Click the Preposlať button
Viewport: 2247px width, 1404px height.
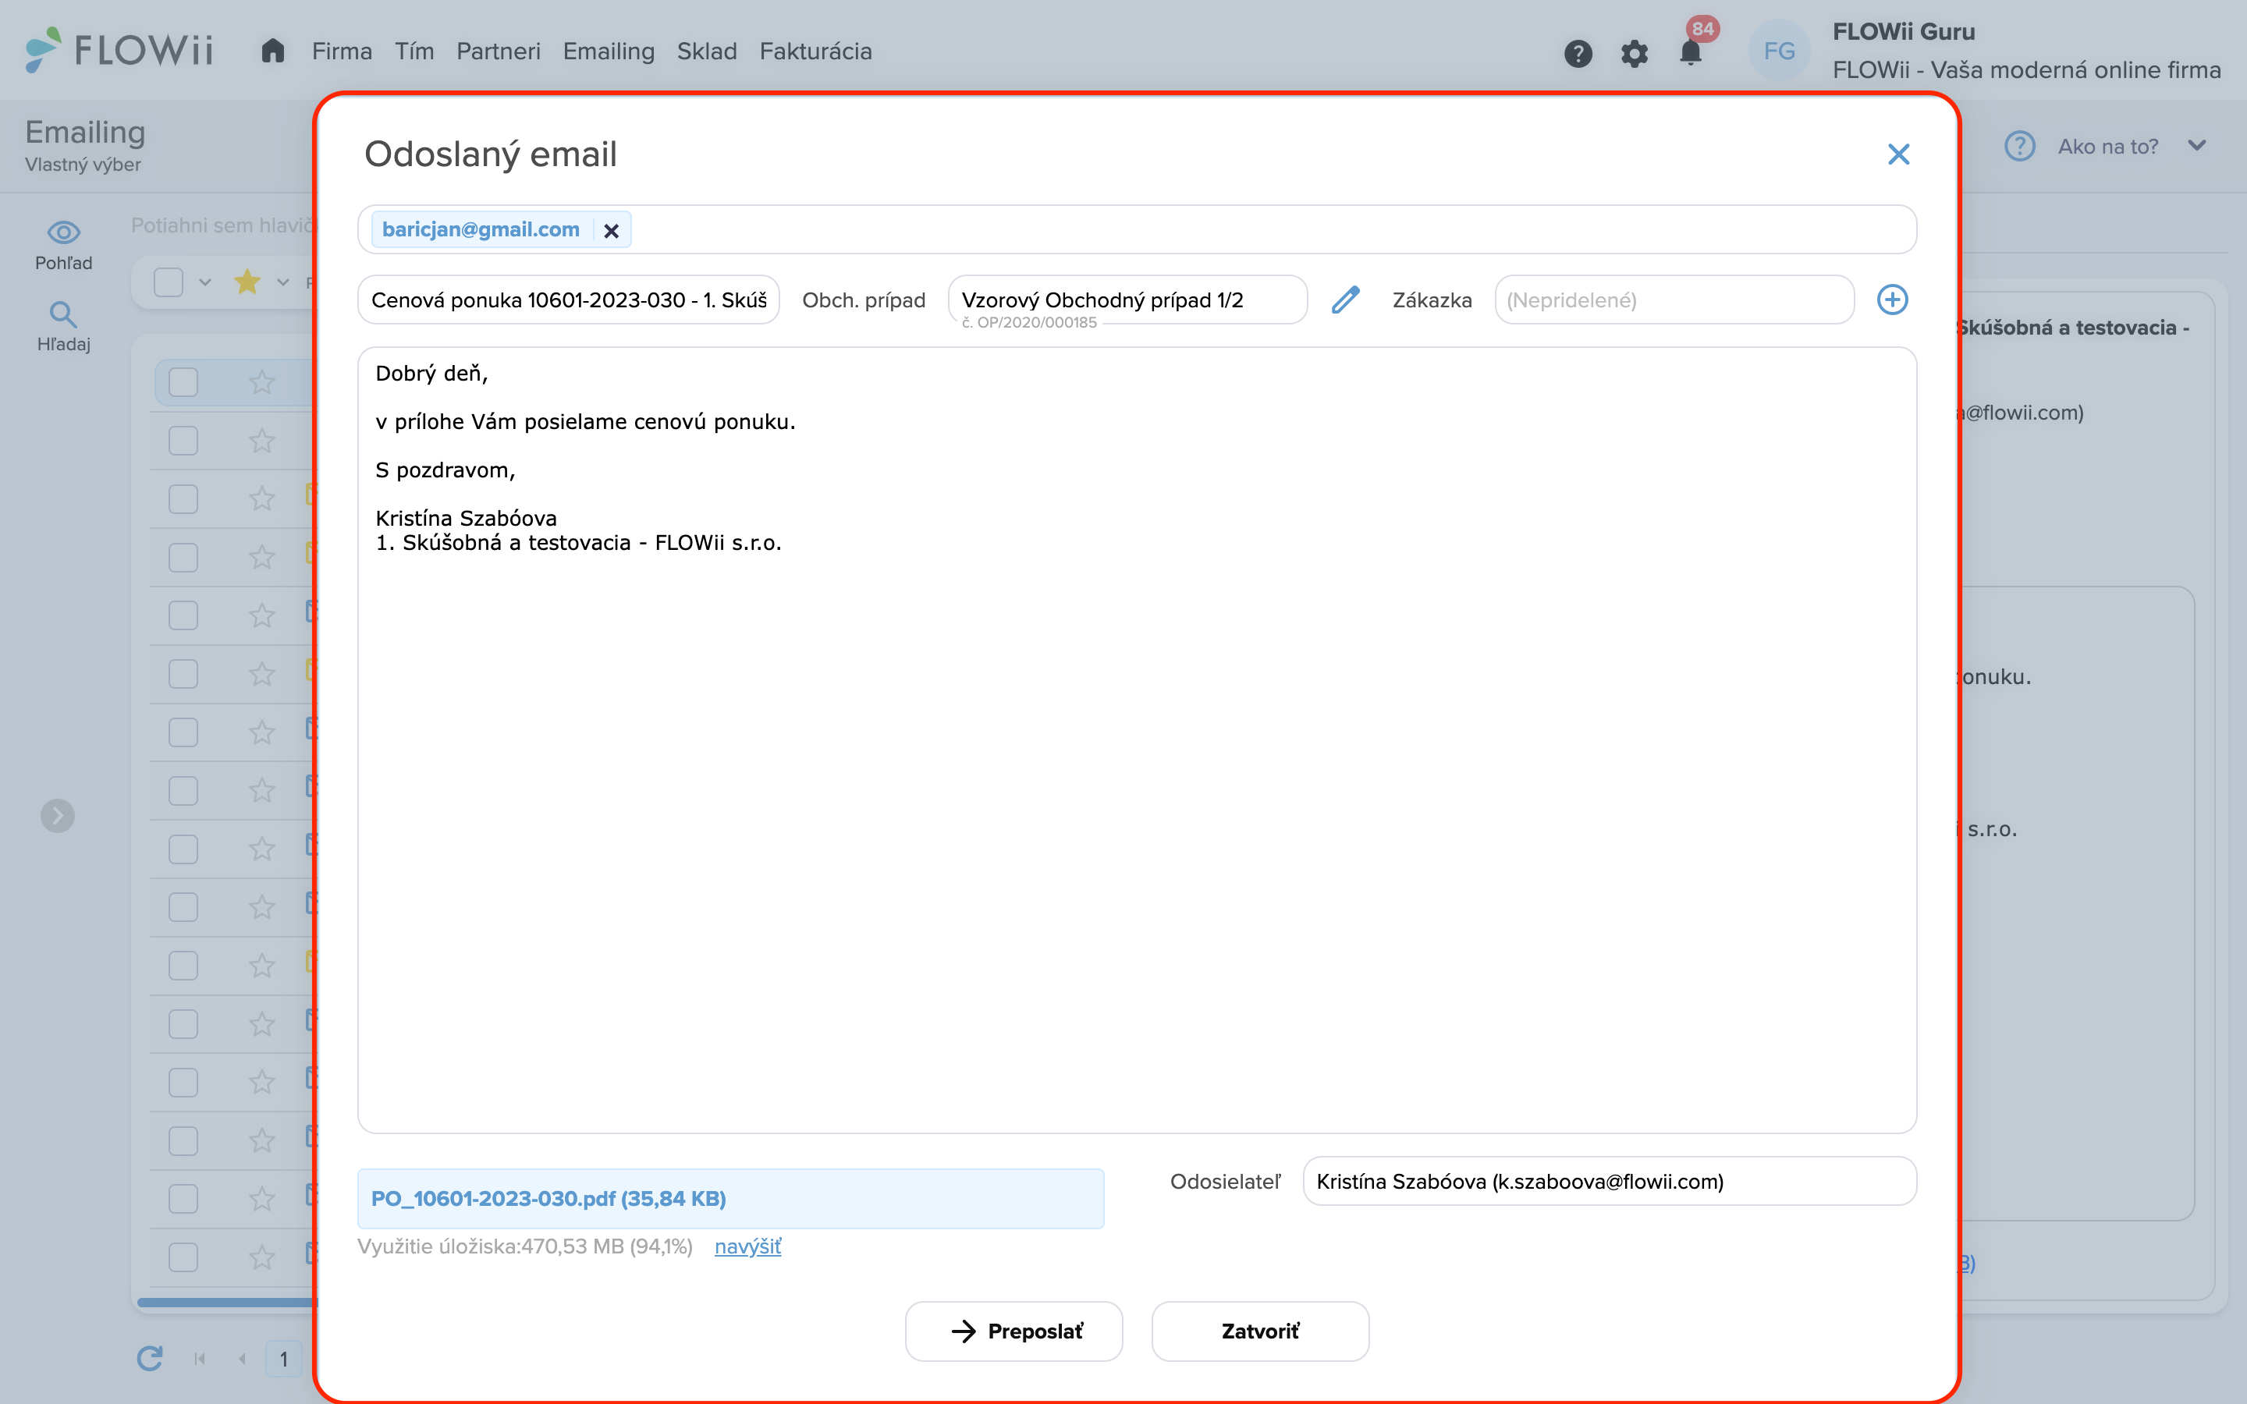[x=1014, y=1331]
